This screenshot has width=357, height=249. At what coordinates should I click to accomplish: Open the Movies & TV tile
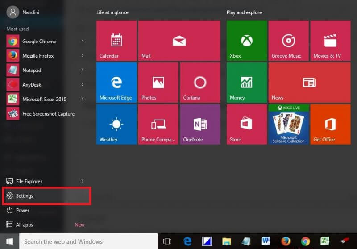pos(330,41)
